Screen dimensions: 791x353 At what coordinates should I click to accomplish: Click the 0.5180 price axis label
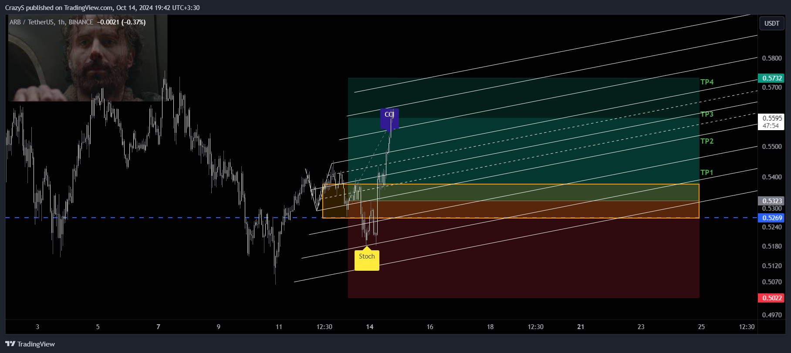tap(771, 246)
